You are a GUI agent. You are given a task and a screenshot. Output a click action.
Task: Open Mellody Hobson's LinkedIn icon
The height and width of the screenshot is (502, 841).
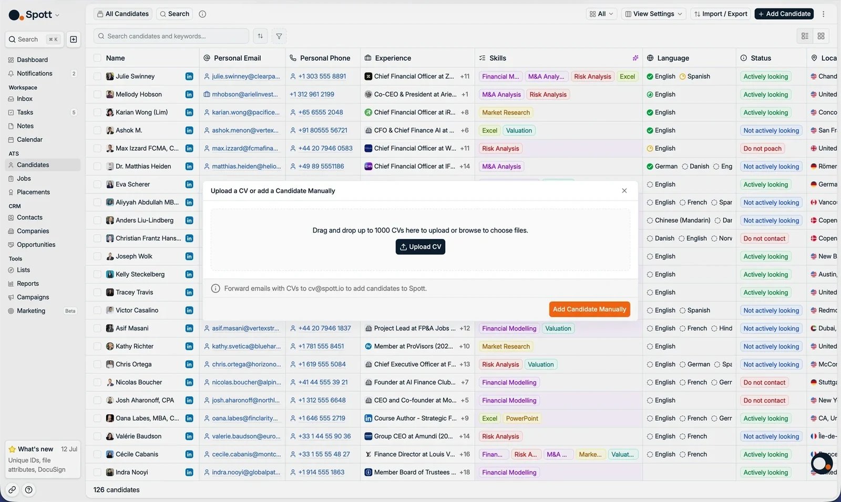point(189,95)
